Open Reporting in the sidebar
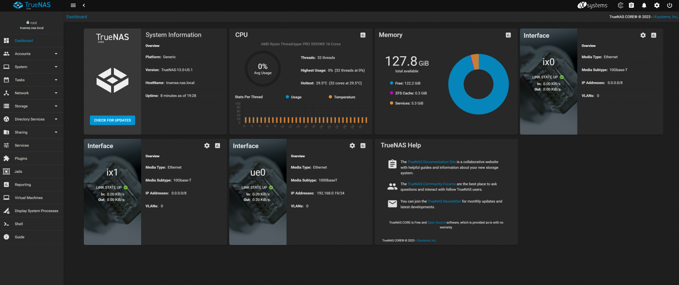 [x=32, y=185]
